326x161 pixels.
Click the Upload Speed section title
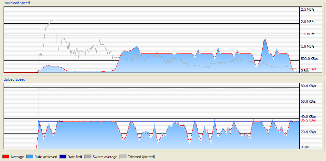pos(14,79)
